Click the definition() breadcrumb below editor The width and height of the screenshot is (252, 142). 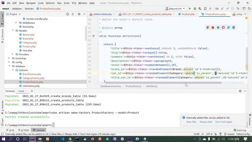click(152, 86)
